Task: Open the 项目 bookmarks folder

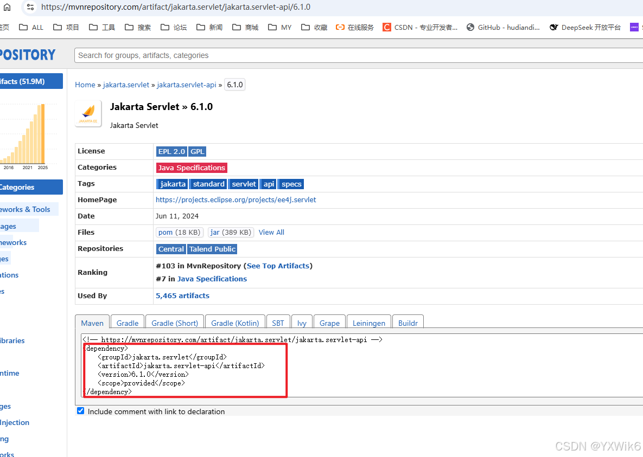Action: (x=66, y=28)
